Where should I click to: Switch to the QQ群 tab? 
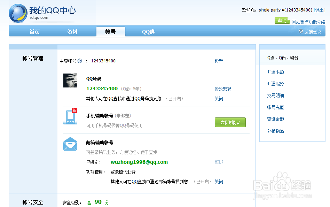tap(148, 31)
